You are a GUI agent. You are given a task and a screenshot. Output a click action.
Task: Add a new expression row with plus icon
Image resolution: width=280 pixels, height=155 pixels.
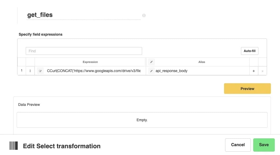coord(253,70)
